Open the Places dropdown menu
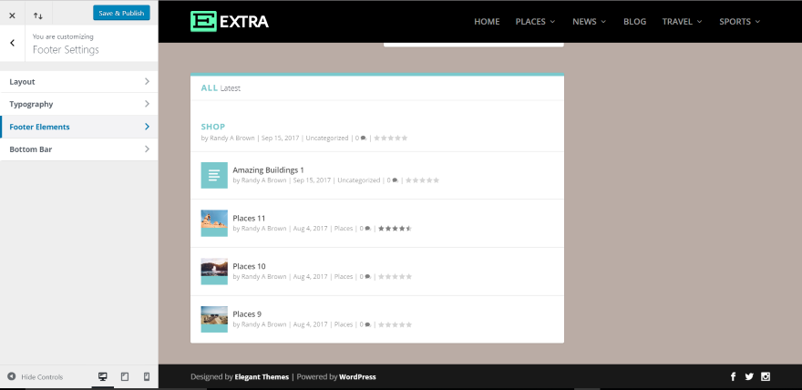Screen dimensions: 802x390 535,22
